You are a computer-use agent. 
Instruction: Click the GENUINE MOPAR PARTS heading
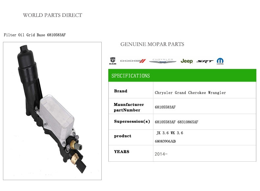pos(152,44)
